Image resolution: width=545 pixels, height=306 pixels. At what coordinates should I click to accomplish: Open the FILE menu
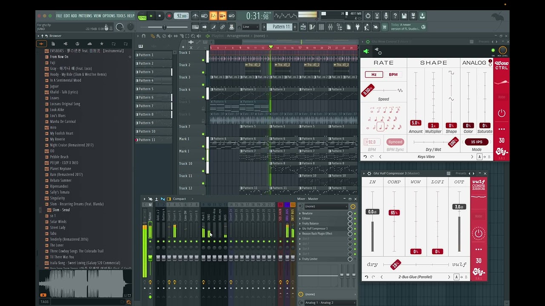coord(59,16)
